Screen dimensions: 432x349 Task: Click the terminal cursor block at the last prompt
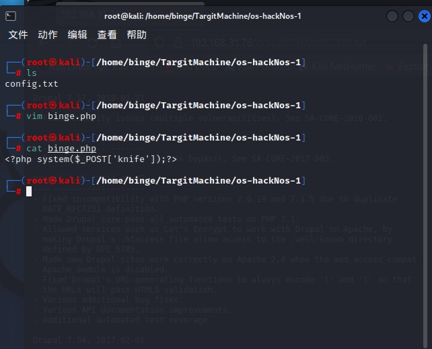point(29,191)
